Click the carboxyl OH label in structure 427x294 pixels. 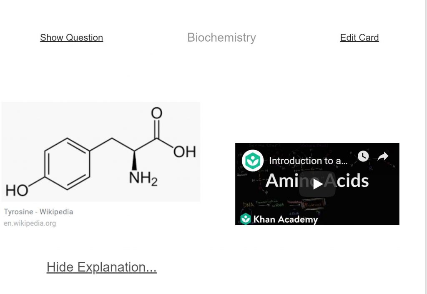[185, 152]
